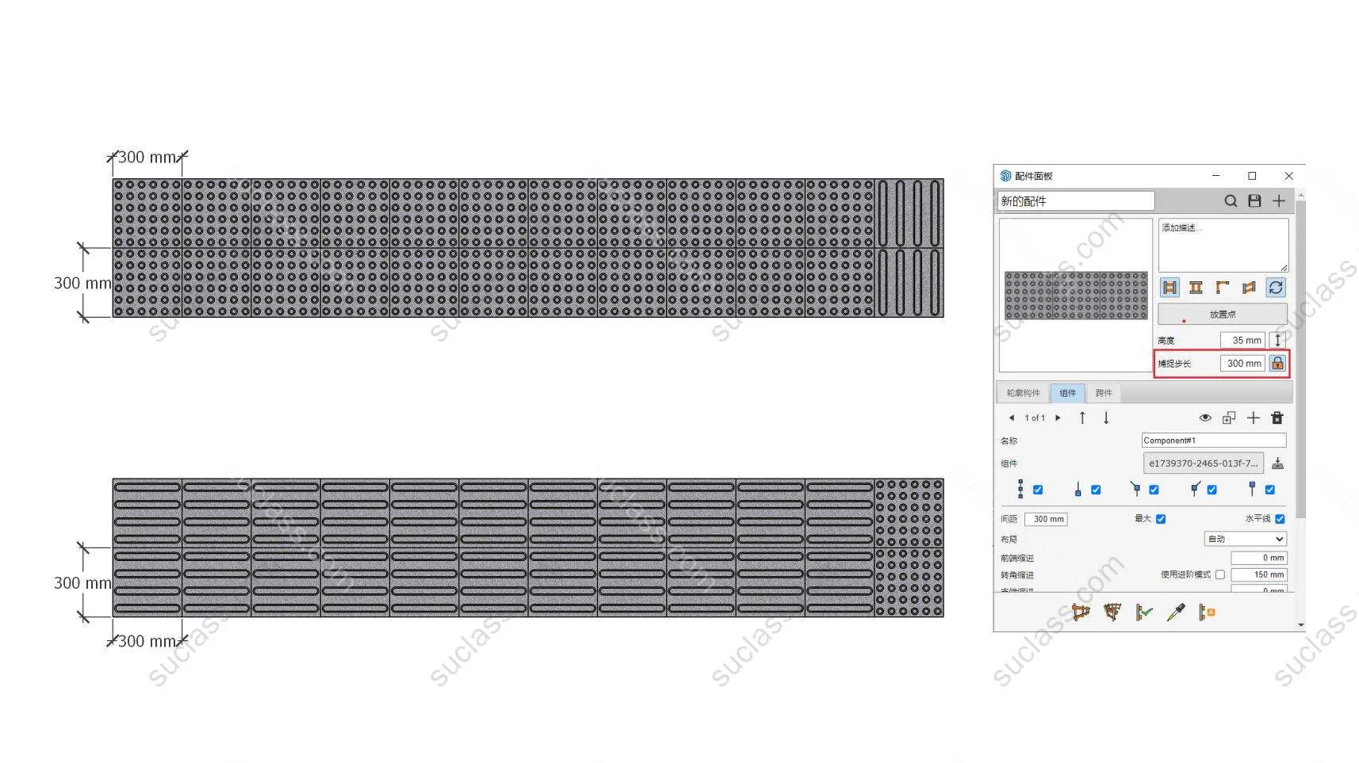Click the Component#1 name field
The image size is (1359, 763).
pos(1214,441)
